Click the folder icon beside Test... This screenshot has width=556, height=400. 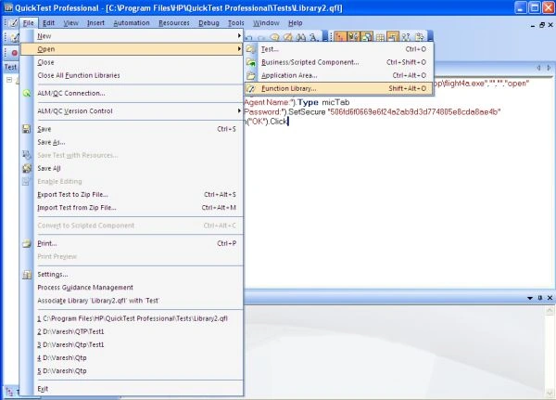tap(251, 49)
